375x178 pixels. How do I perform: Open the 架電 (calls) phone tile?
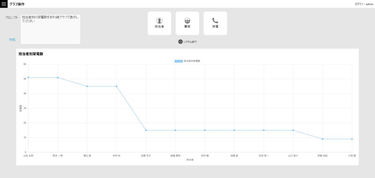pos(215,23)
